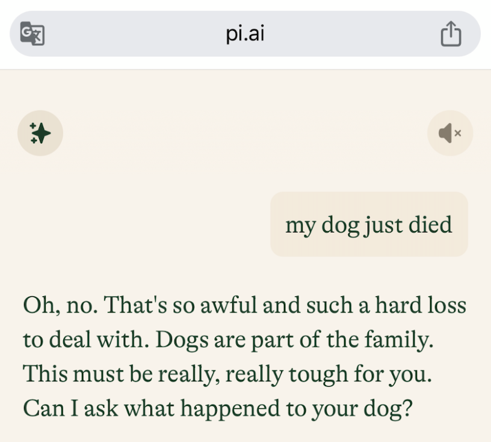Screen dimensions: 491x442
Task: Click the blank header area between the two round buttons
Action: tap(245, 133)
